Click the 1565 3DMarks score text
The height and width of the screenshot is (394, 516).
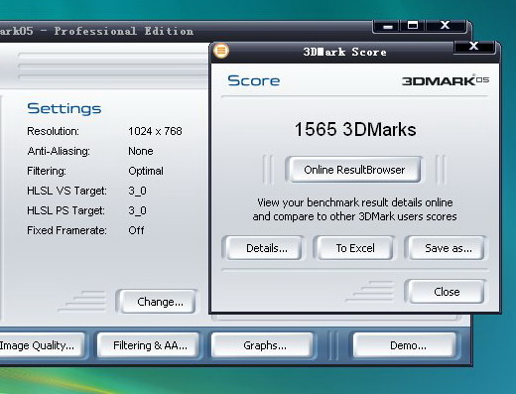pyautogui.click(x=355, y=129)
